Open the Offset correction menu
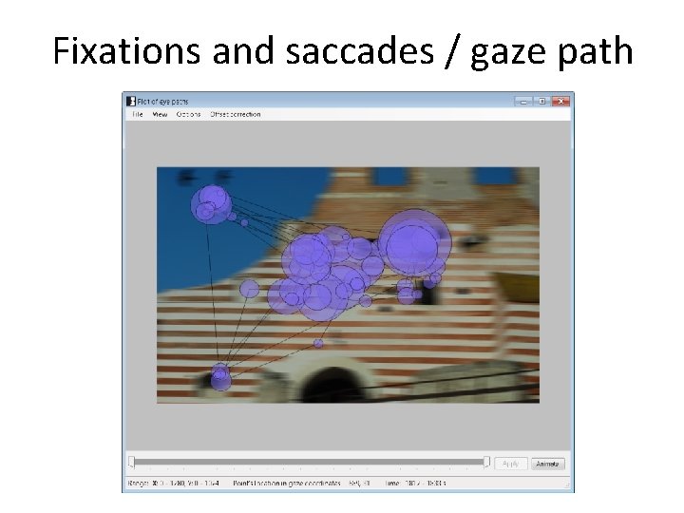 coord(236,114)
